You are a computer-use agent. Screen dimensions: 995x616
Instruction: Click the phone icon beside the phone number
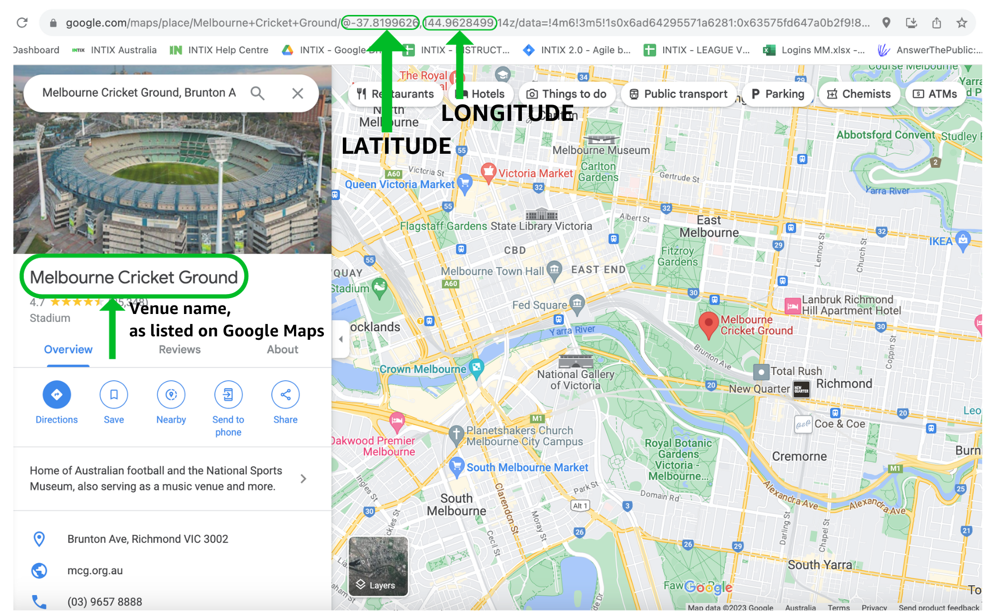point(39,602)
